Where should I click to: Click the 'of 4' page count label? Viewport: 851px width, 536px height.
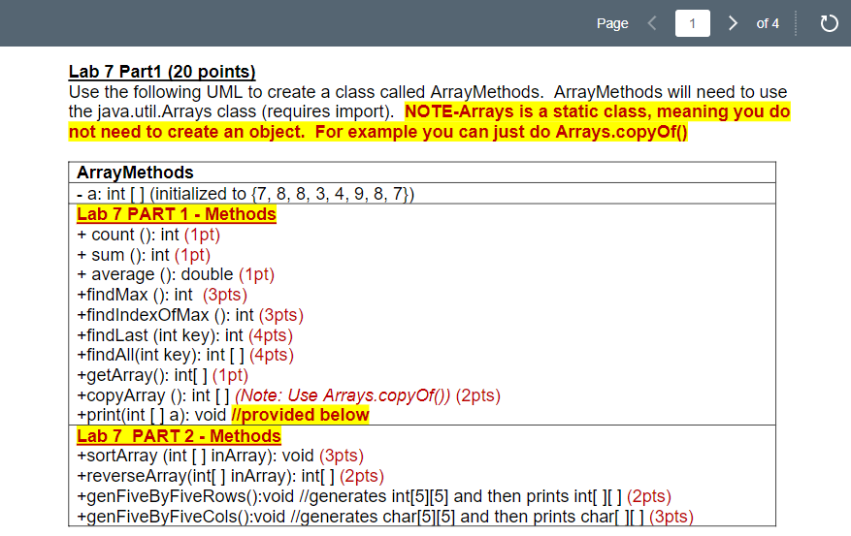[768, 23]
